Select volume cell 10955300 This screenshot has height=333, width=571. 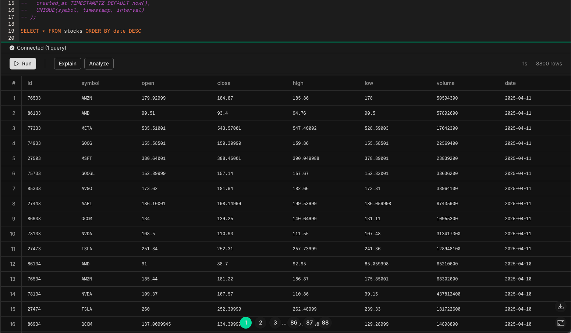point(447,219)
